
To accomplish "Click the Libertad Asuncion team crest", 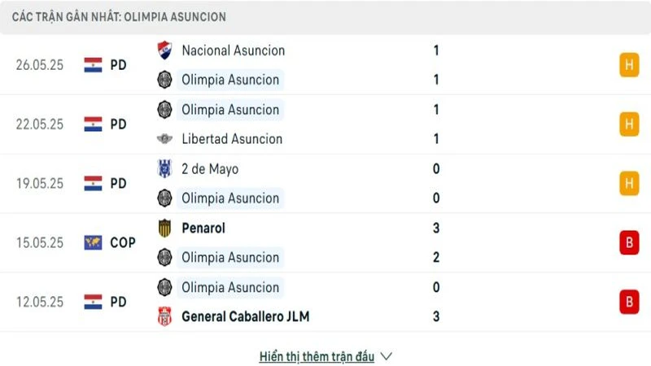I will click(x=164, y=139).
